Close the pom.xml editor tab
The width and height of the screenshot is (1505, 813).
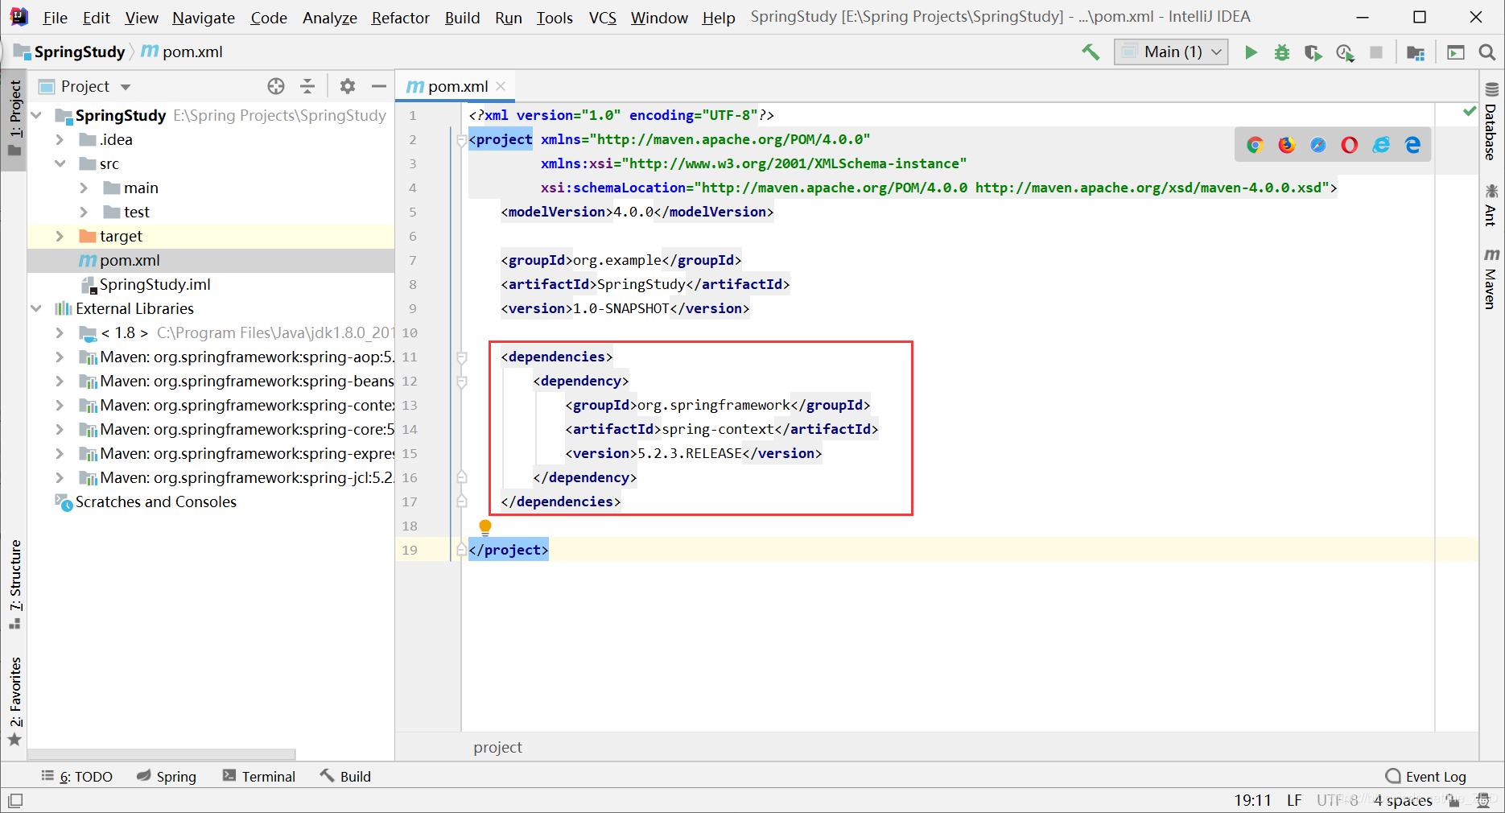[x=501, y=86]
